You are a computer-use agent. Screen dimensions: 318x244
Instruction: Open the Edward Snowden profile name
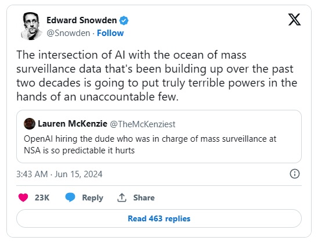click(81, 20)
